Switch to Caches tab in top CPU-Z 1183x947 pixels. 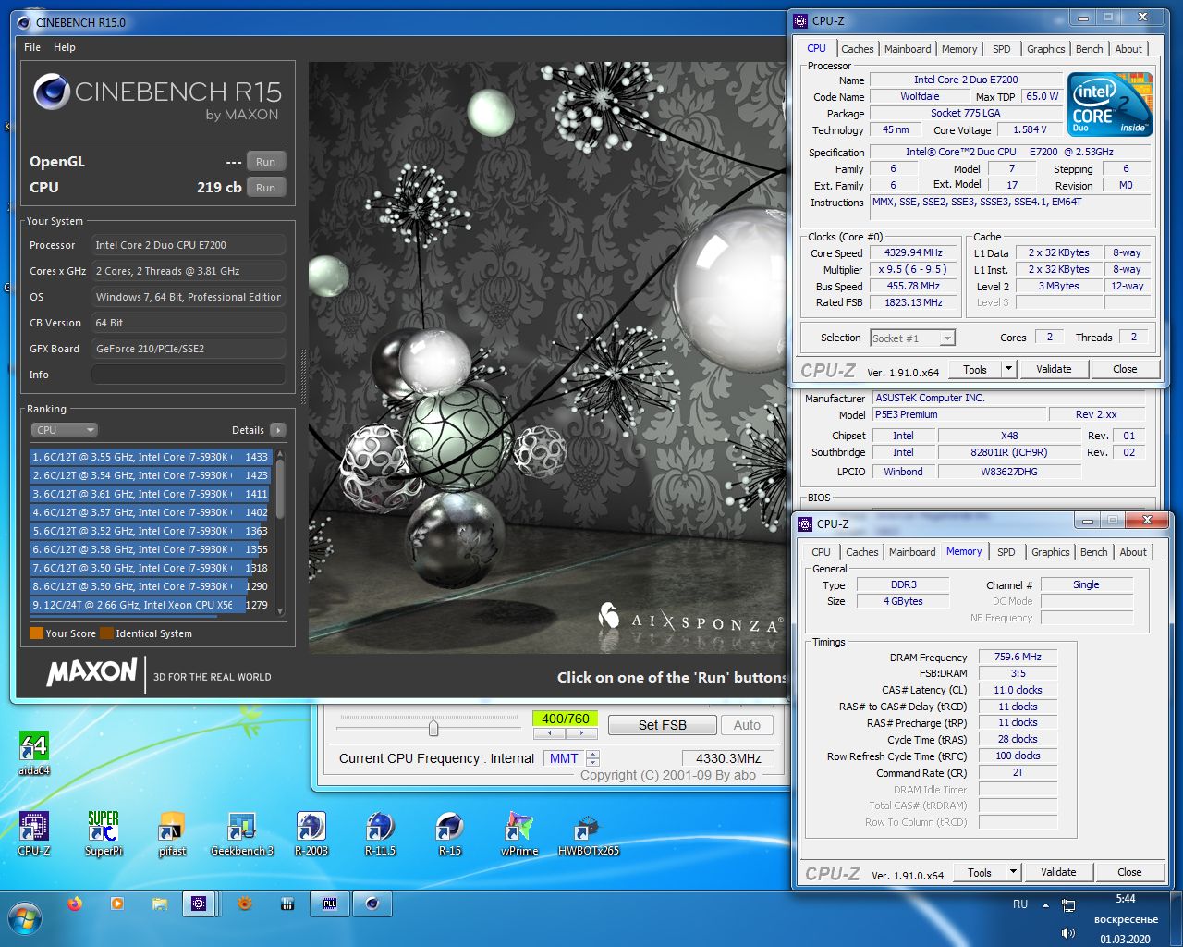click(x=857, y=49)
